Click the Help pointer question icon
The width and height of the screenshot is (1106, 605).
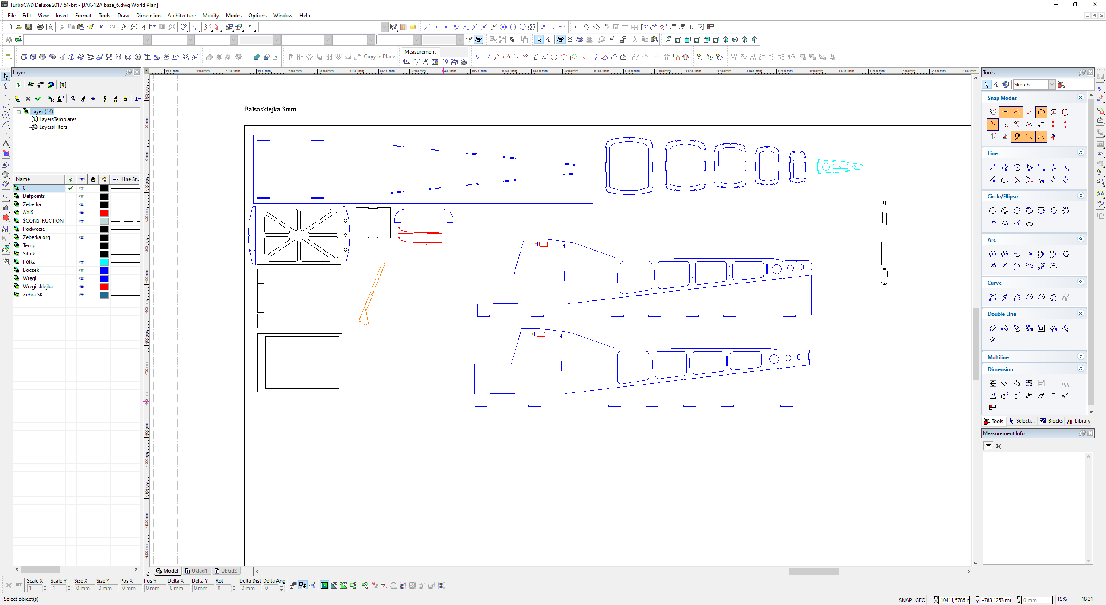pyautogui.click(x=393, y=27)
